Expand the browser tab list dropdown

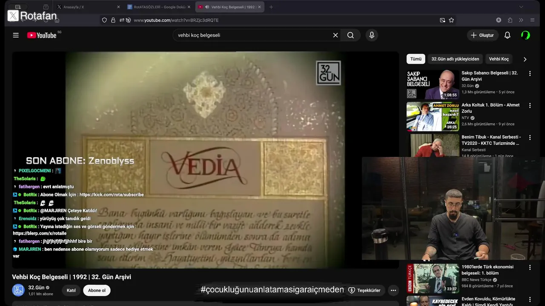click(x=521, y=7)
